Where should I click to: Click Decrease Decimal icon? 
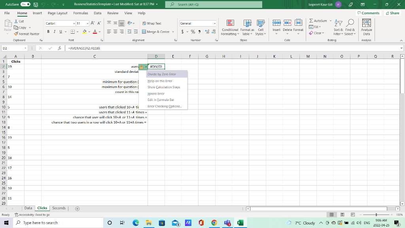coord(214,32)
